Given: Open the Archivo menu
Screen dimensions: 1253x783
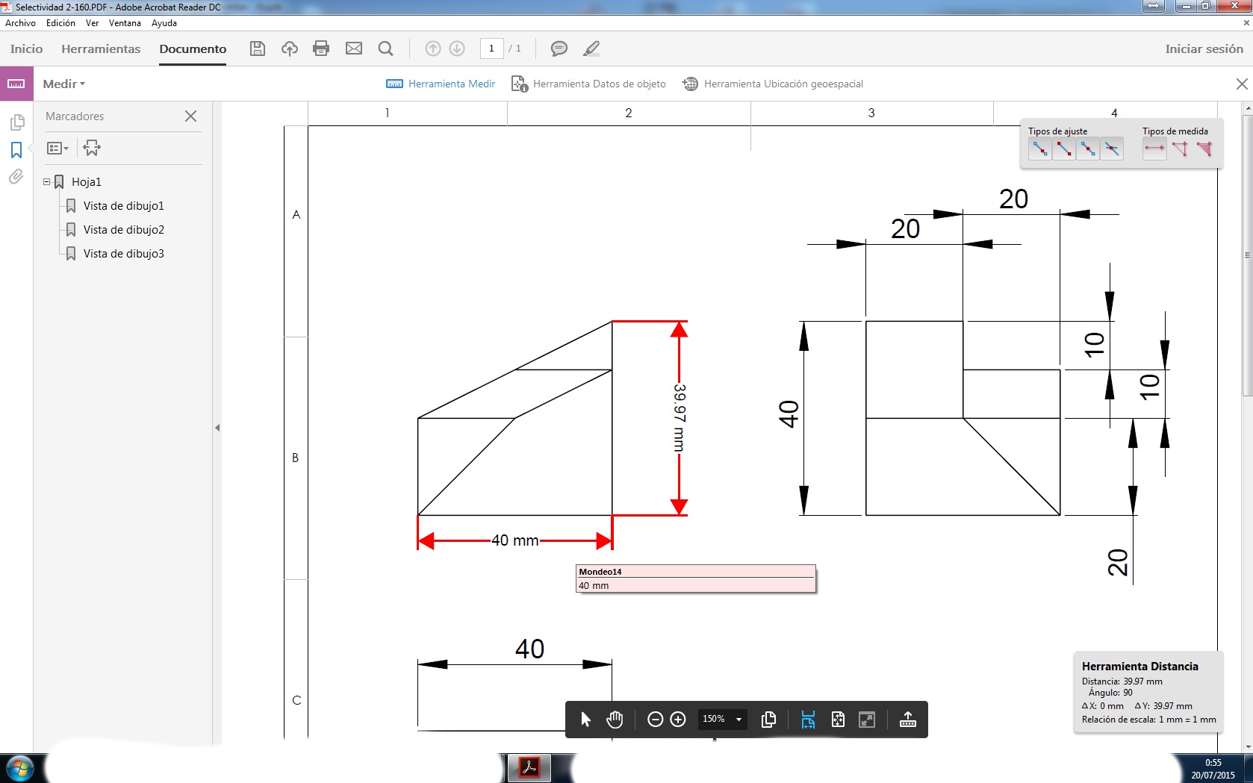Looking at the screenshot, I should pyautogui.click(x=20, y=23).
